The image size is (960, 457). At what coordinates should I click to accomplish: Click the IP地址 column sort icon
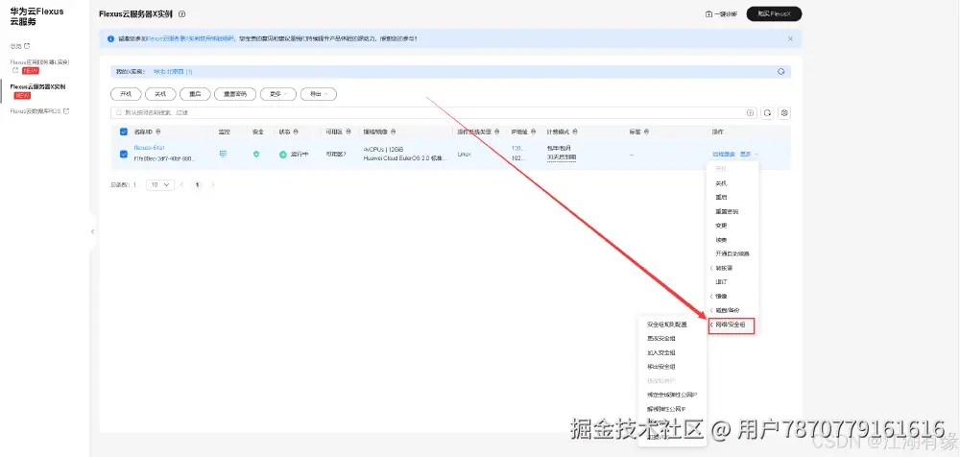(532, 132)
